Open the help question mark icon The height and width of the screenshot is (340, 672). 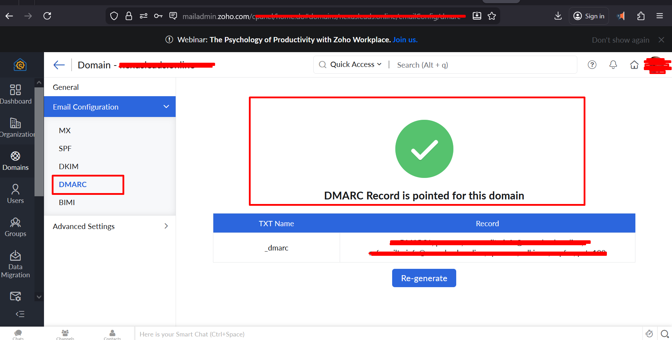(592, 65)
